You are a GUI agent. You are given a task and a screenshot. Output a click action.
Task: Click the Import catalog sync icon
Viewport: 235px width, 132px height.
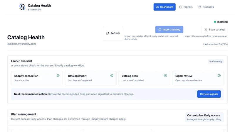(160, 30)
